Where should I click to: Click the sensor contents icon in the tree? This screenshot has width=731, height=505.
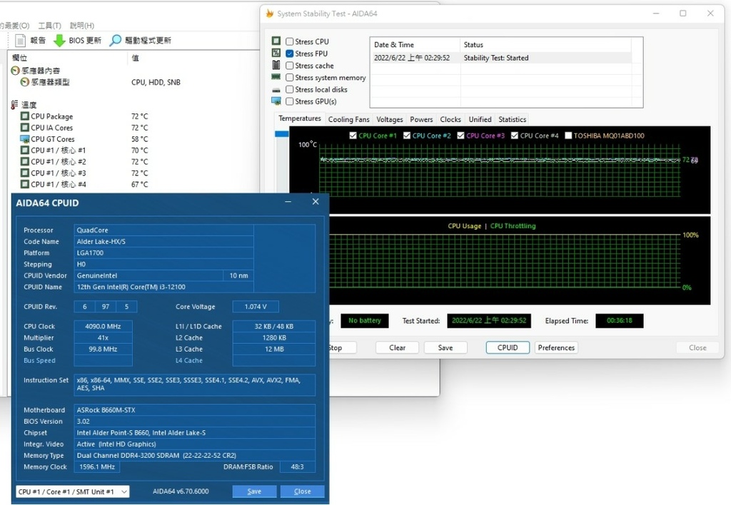16,71
